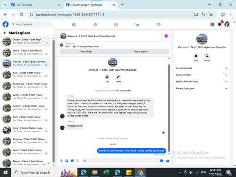Open options menu on Dustin conversation
Viewport: 236px width, 177px height.
(43, 42)
